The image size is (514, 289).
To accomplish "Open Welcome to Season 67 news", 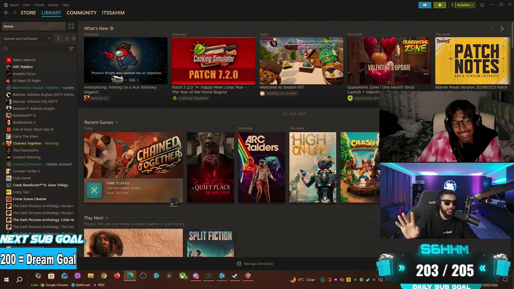I will tap(281, 87).
